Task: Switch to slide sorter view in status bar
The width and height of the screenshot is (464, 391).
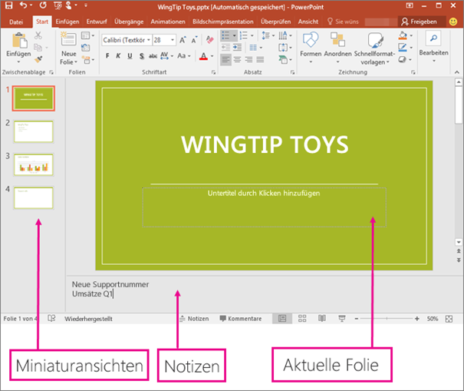Action: (302, 318)
